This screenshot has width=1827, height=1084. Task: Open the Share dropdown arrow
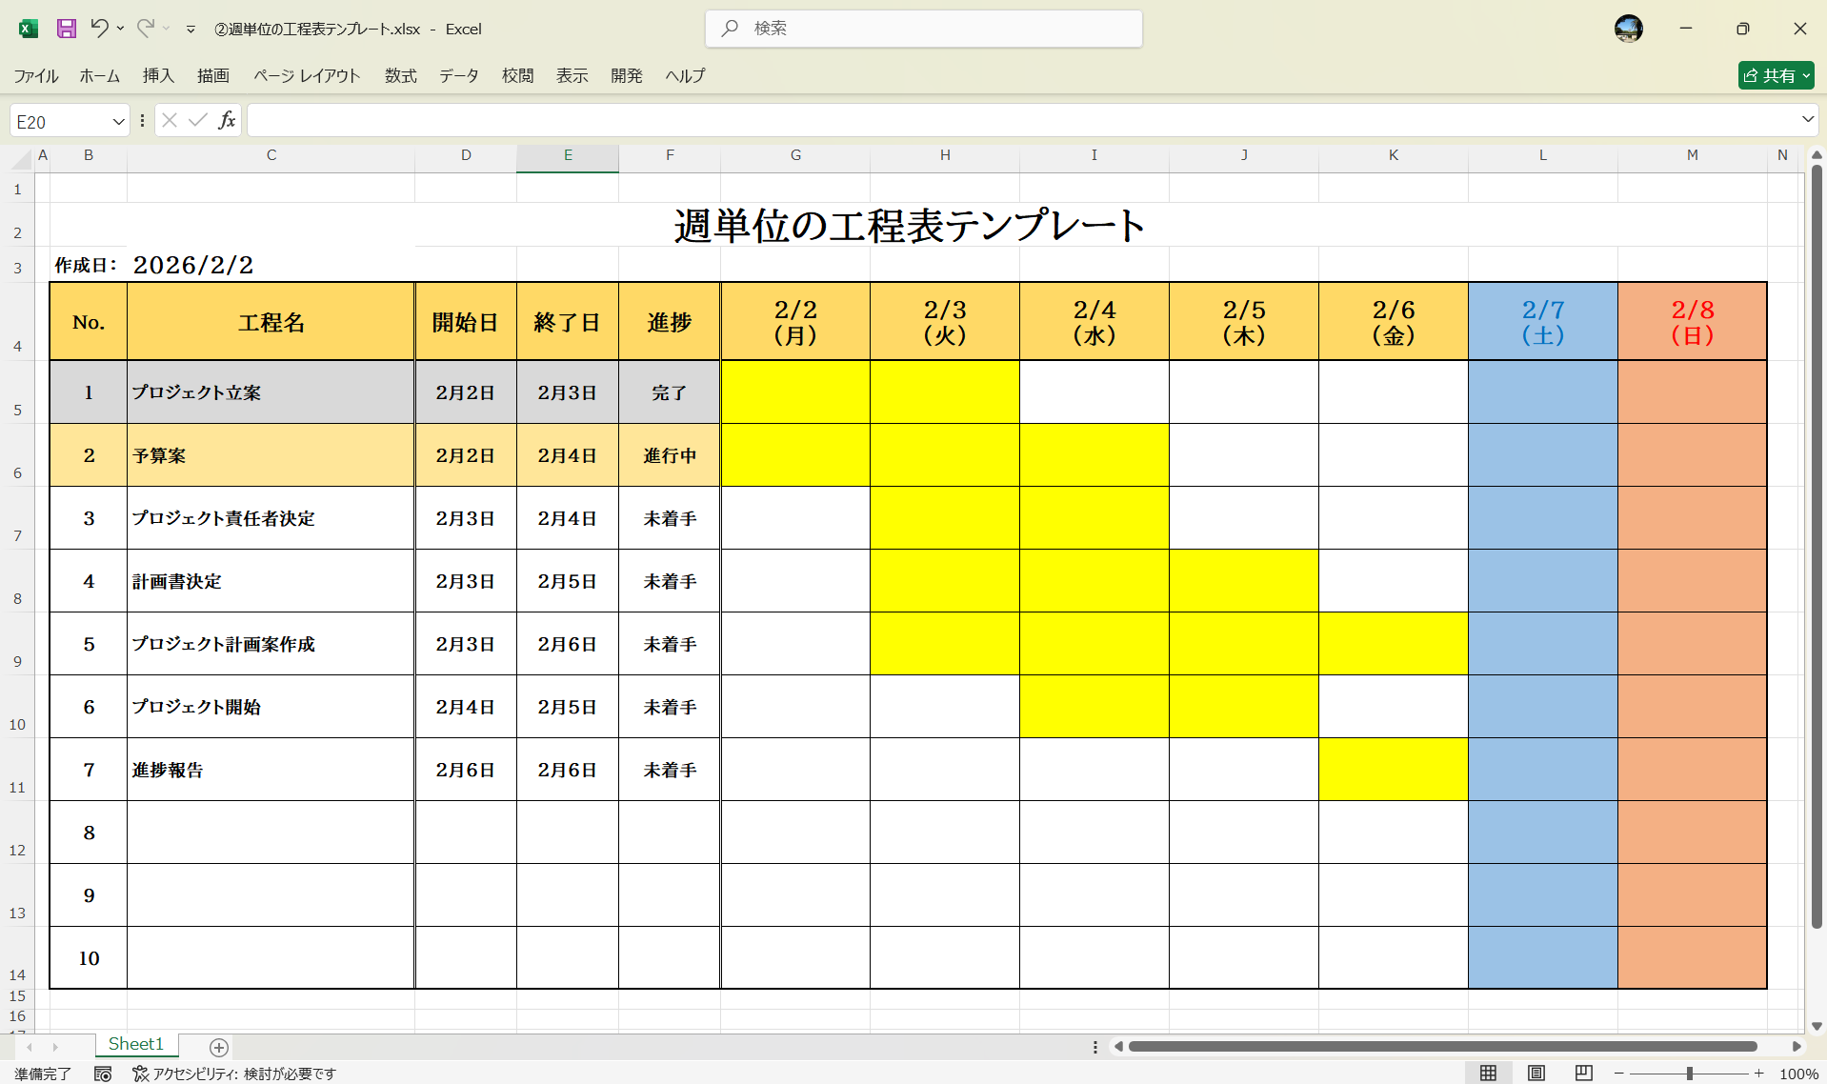coord(1806,75)
